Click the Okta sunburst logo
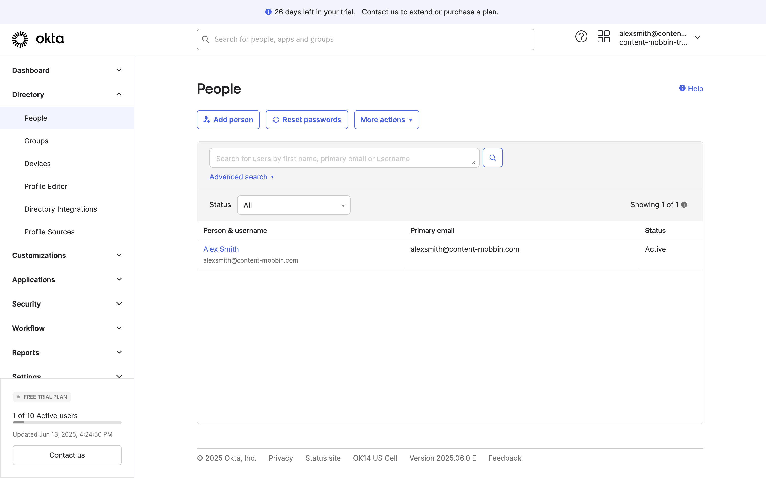Viewport: 766px width, 478px height. [20, 39]
